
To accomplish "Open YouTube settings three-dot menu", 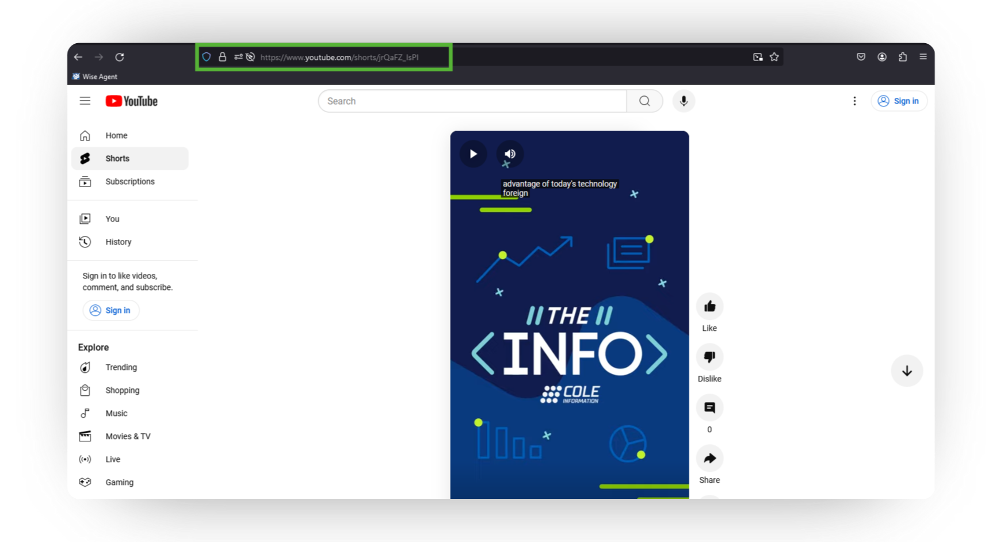I will (x=854, y=101).
